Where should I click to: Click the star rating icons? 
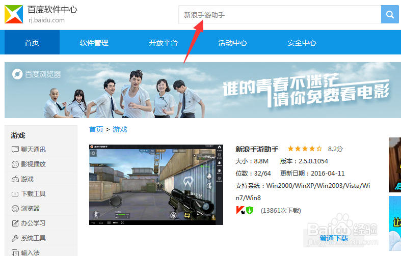(305, 149)
